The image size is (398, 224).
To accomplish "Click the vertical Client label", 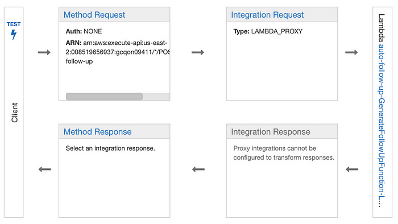I will click(14, 113).
